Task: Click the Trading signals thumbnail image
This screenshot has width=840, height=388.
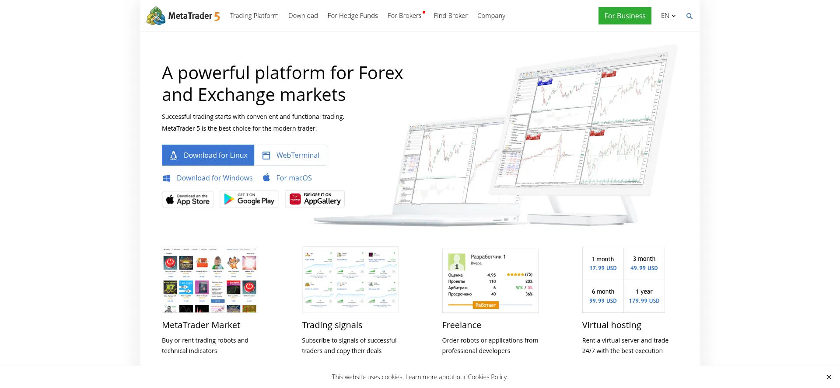Action: [350, 280]
